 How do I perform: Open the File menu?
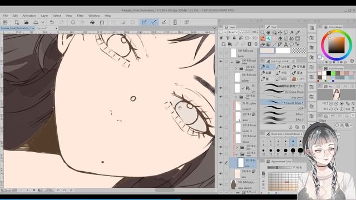coord(6,16)
